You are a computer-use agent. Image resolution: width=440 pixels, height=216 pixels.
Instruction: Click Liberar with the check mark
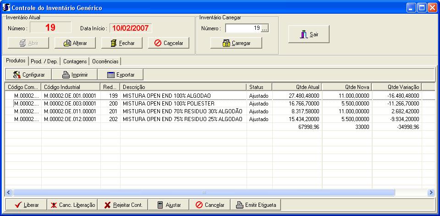(x=26, y=205)
